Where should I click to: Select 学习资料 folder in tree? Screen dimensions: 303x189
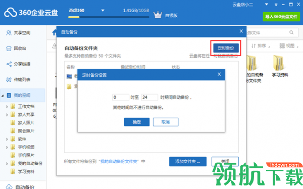(22, 171)
